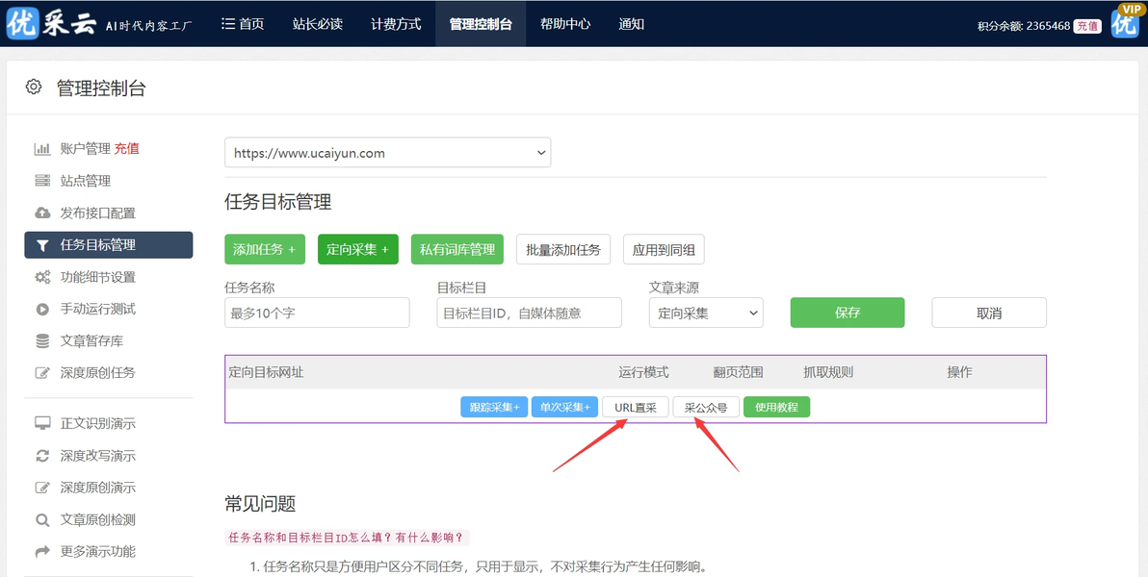Viewport: 1148px width, 577px height.
Task: Click the VIP avatar icon at top right
Action: coord(1125,20)
